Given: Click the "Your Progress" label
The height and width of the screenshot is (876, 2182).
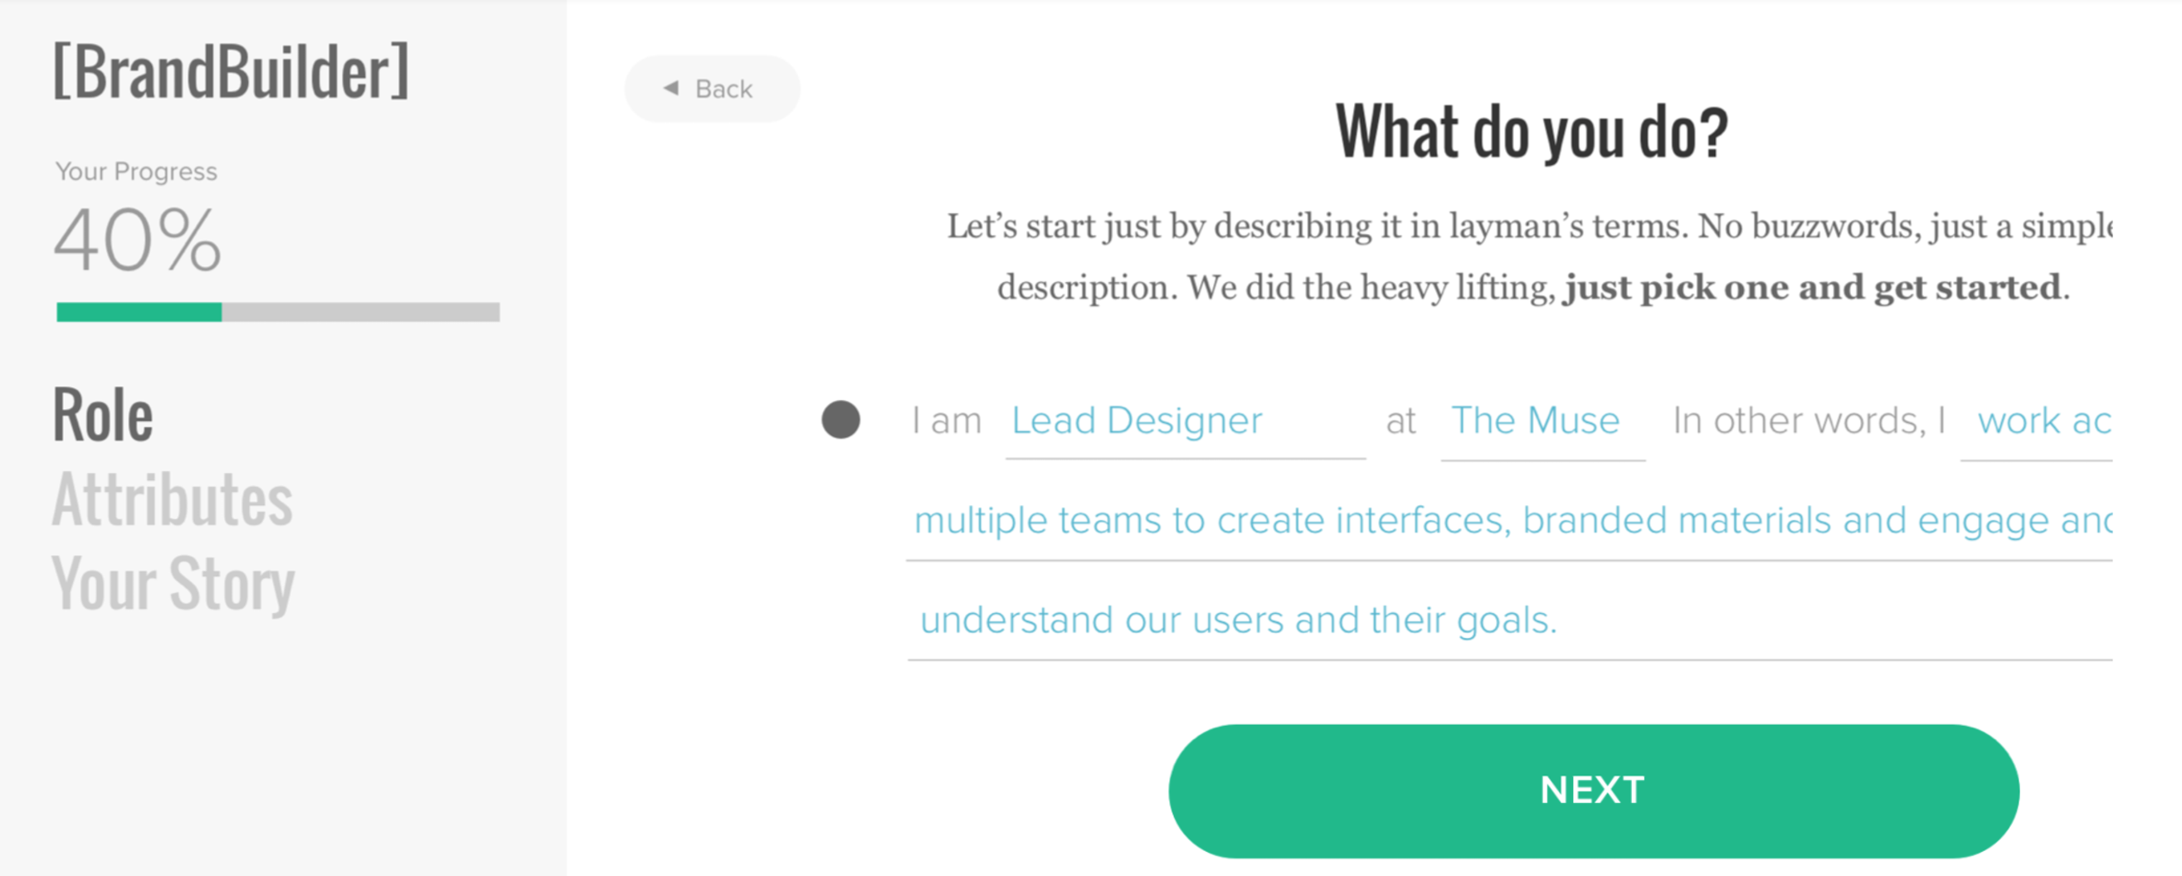Looking at the screenshot, I should coord(136,172).
